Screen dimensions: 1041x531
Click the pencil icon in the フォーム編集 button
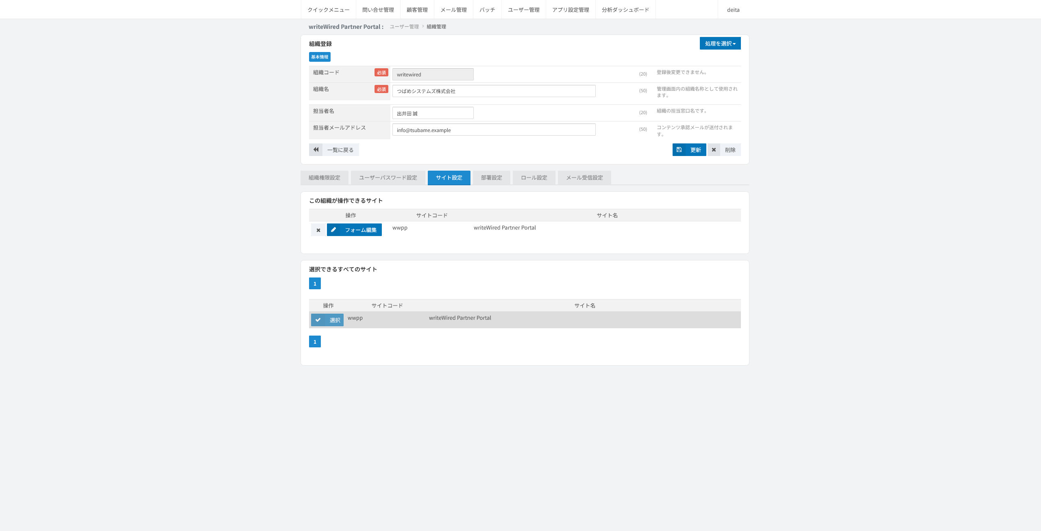click(x=333, y=230)
